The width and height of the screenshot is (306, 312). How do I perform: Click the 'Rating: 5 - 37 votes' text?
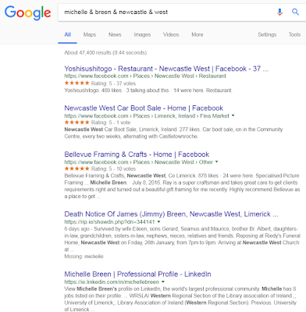coord(113,83)
